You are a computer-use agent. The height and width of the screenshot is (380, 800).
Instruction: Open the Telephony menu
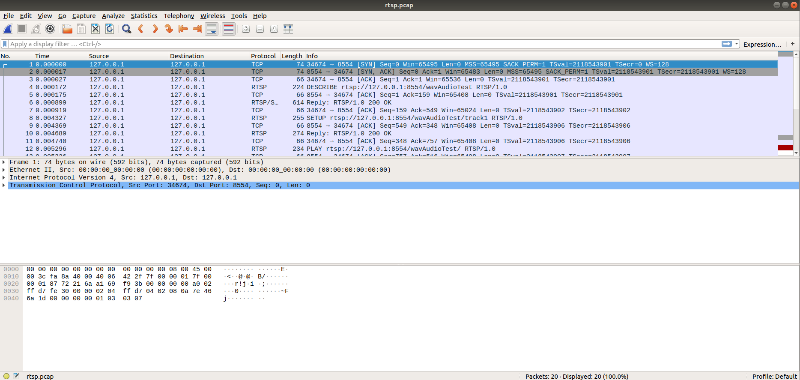(x=179, y=16)
